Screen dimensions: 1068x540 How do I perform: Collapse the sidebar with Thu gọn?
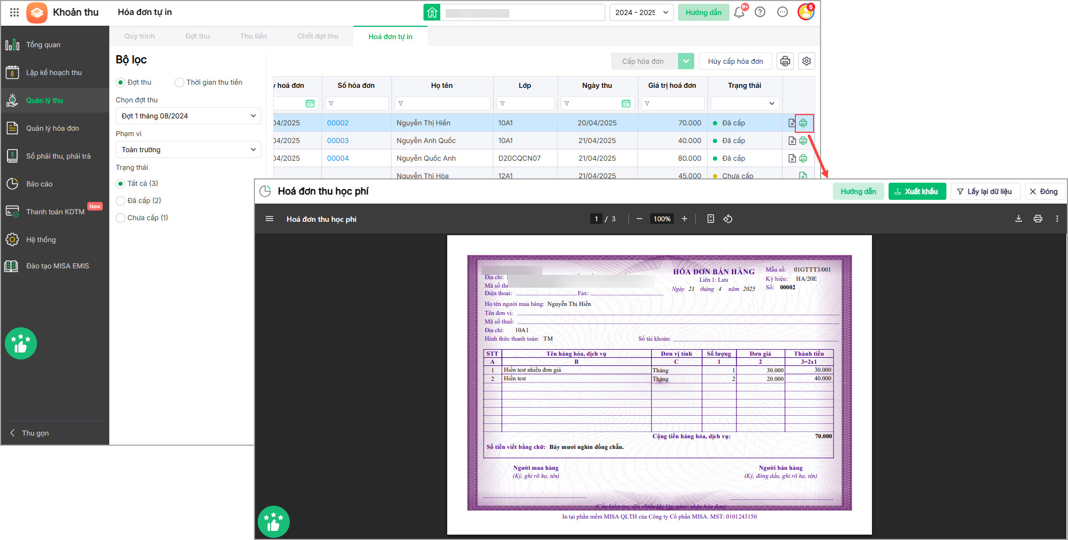(30, 433)
